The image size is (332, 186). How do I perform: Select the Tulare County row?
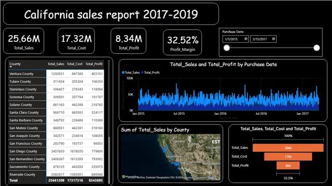click(56, 82)
